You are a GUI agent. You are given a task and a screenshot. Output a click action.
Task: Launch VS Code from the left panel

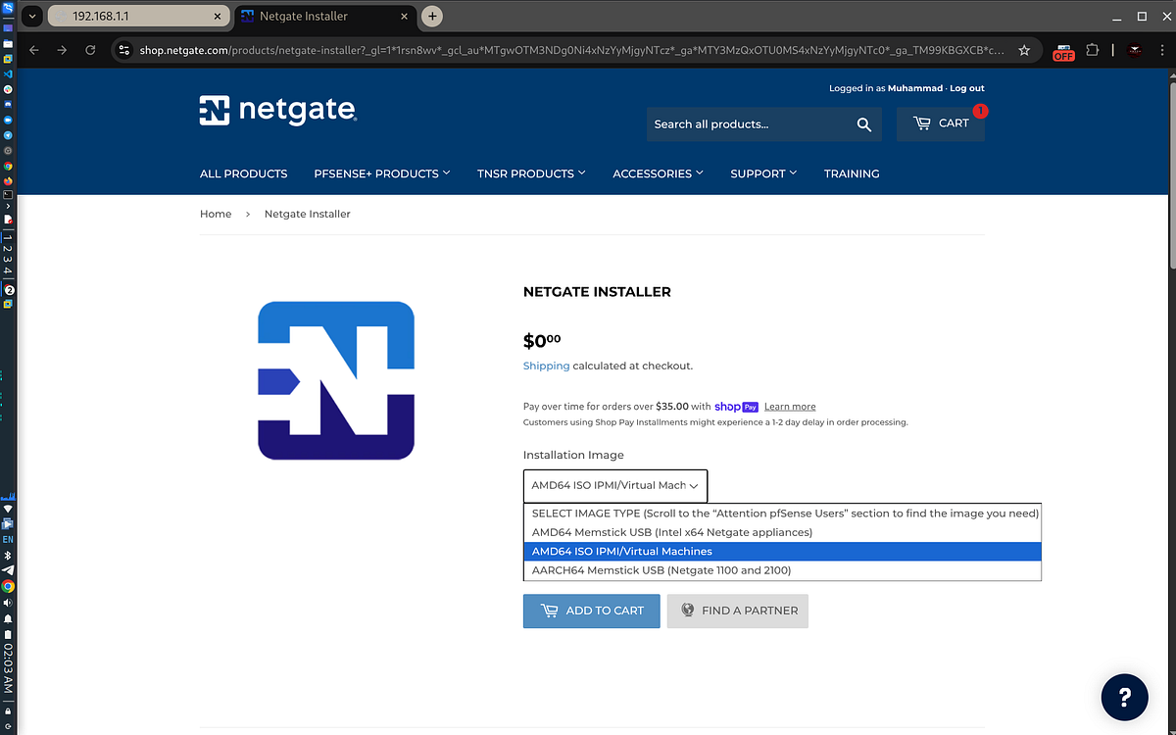point(8,74)
